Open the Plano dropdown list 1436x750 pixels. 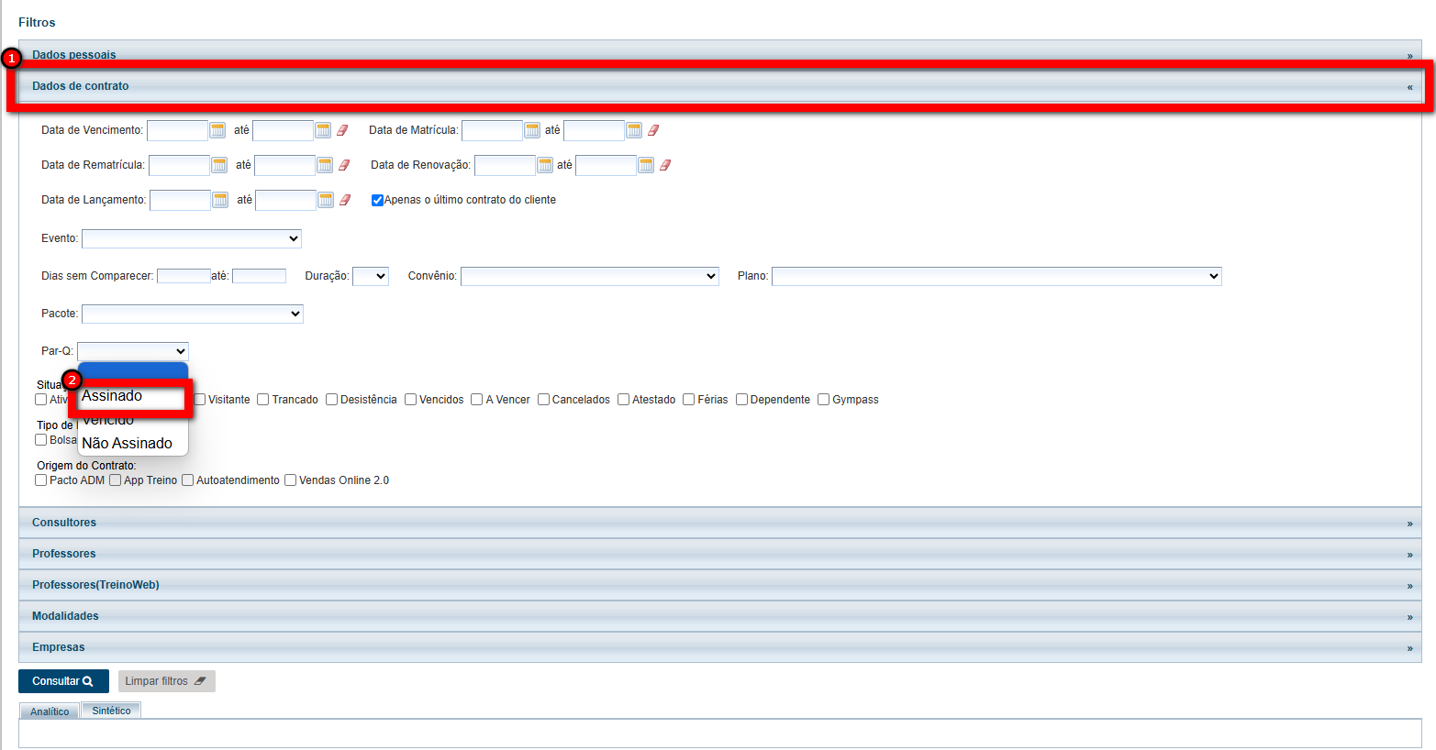pos(996,276)
